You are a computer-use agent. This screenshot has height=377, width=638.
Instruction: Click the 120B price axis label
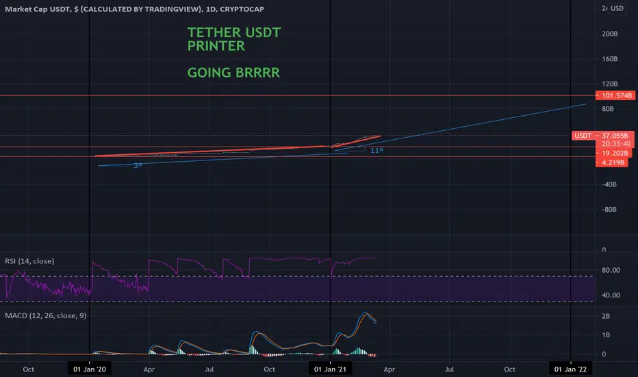(609, 84)
